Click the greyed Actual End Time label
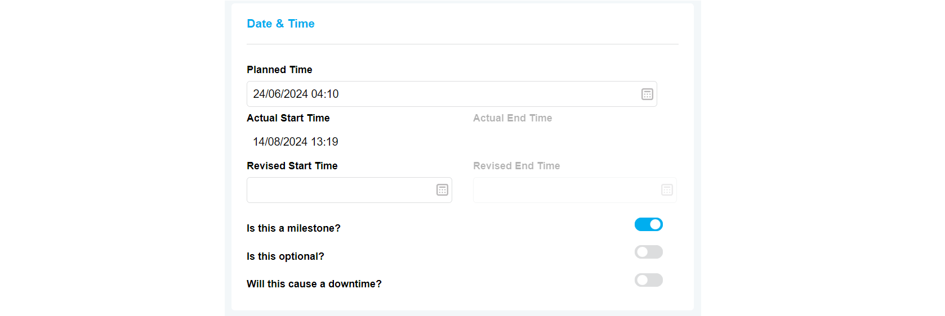Image resolution: width=945 pixels, height=316 pixels. 512,118
